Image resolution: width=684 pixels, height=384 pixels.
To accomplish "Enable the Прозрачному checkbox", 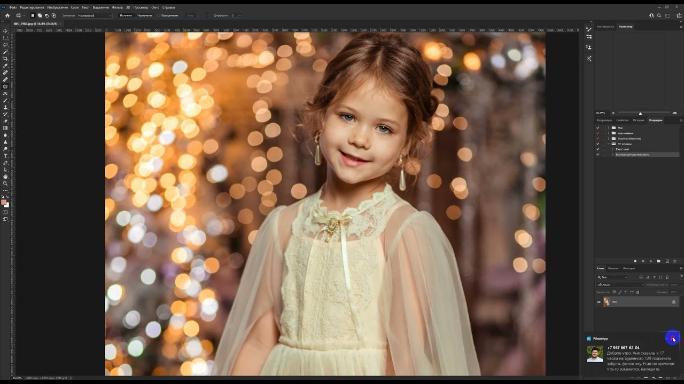I will [159, 15].
